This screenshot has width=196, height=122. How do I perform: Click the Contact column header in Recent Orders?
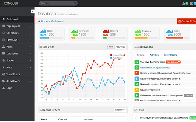(x=63, y=119)
